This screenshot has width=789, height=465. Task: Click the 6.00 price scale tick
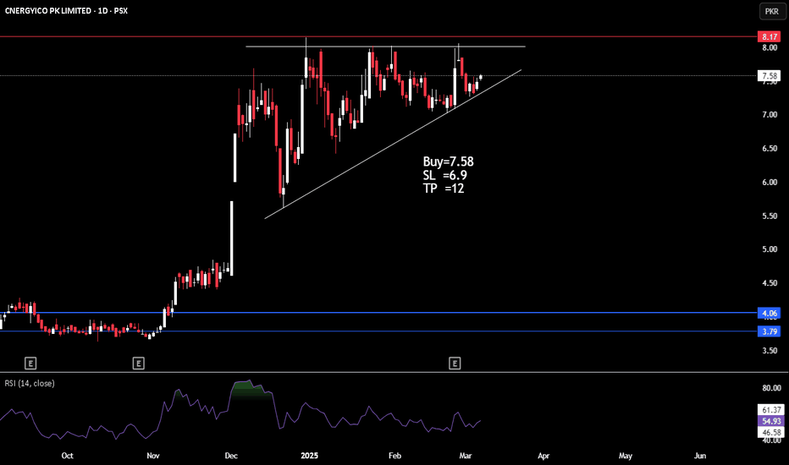point(770,182)
